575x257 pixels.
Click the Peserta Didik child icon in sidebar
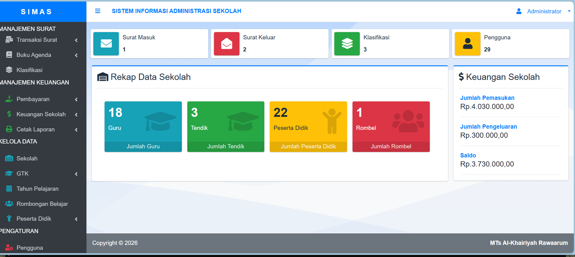[9, 219]
